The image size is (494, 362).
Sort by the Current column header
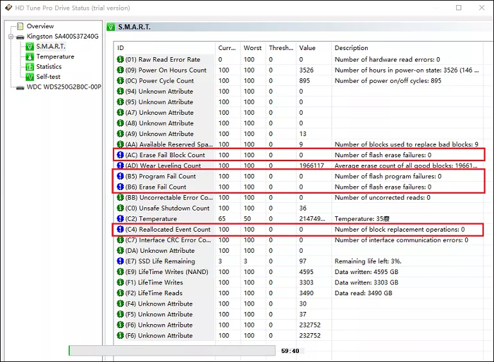(x=228, y=48)
